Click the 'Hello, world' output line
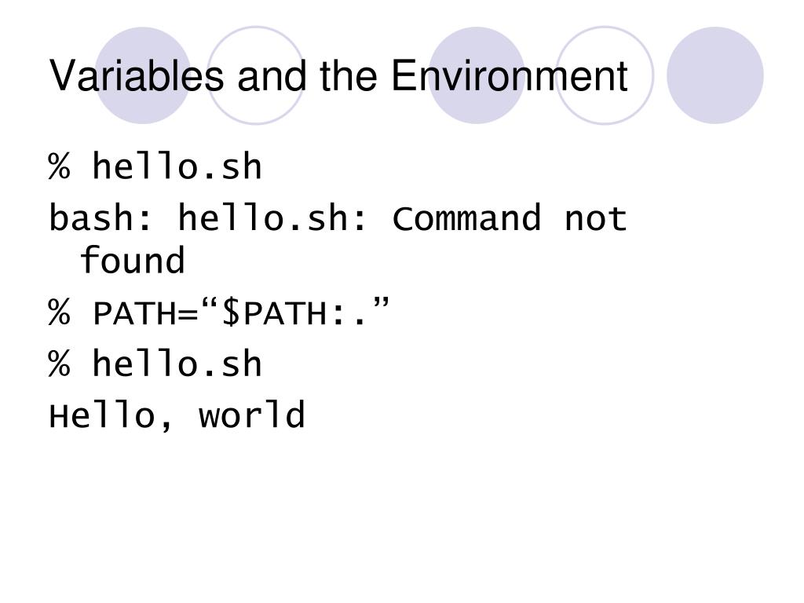The image size is (804, 603). pos(177,415)
